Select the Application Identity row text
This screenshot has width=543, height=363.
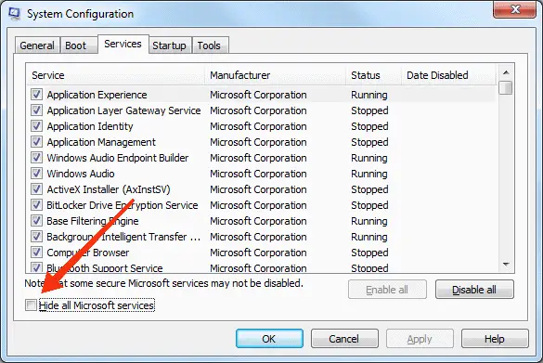click(x=90, y=126)
